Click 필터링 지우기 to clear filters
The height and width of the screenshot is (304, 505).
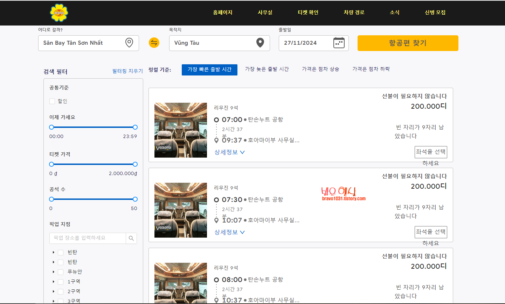[127, 71]
